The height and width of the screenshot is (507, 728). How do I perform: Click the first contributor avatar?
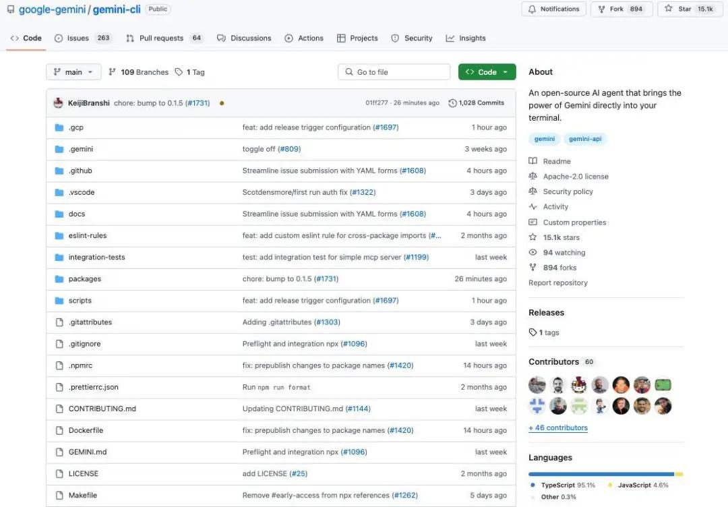tap(537, 385)
